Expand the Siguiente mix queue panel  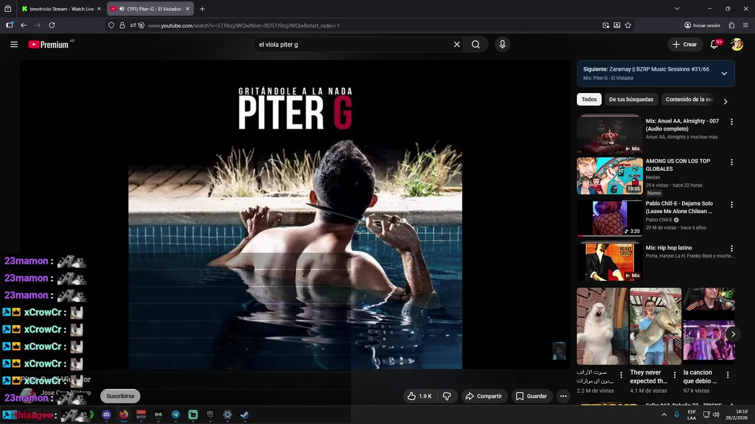point(724,74)
